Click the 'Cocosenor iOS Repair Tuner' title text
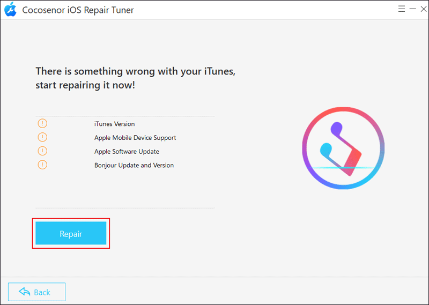This screenshot has height=305, width=429. (78, 10)
